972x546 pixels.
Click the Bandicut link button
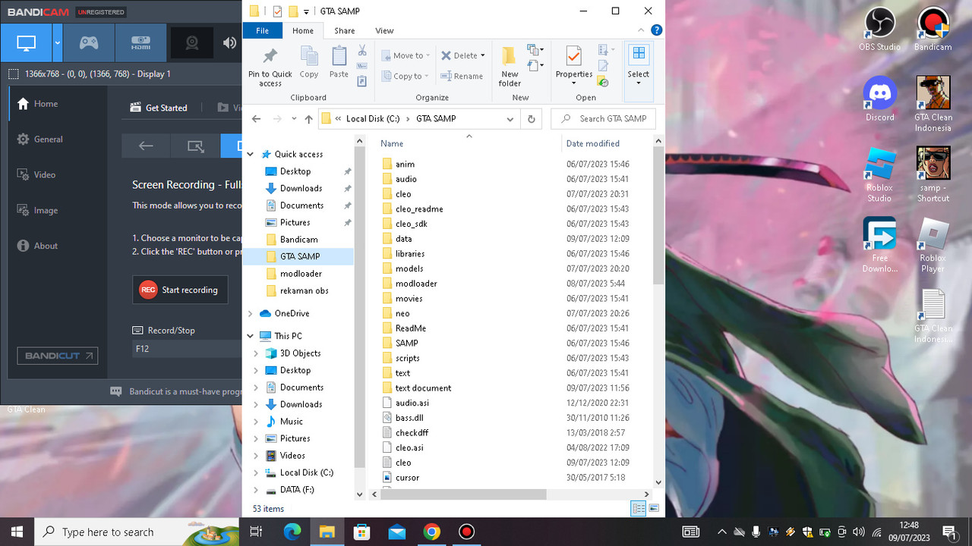pyautogui.click(x=58, y=356)
